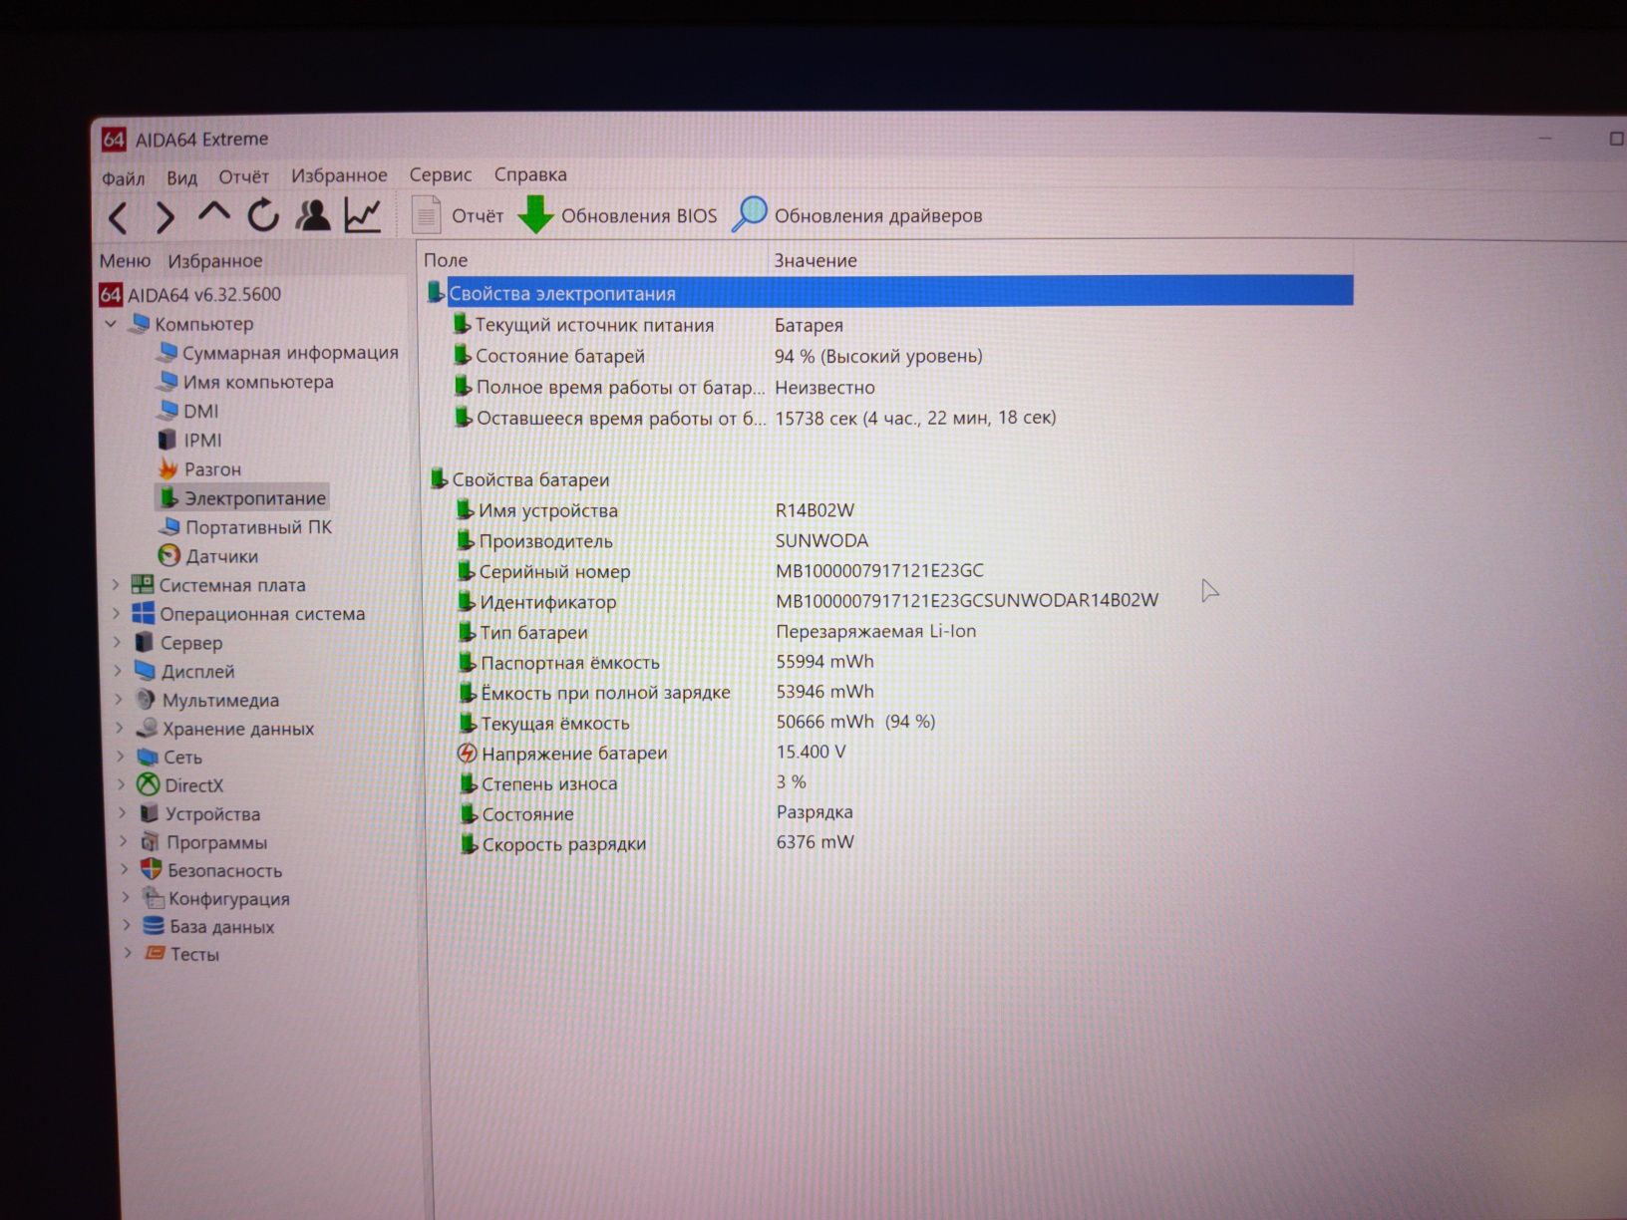Open the Справка menu
The image size is (1627, 1220).
530,174
